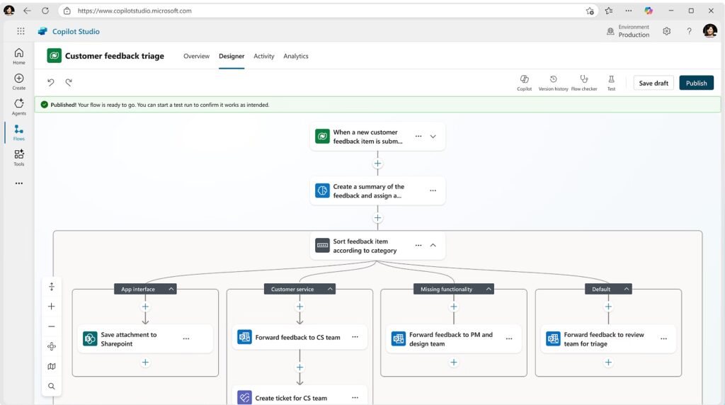Image resolution: width=725 pixels, height=405 pixels.
Task: Collapse the Sort feedback item node
Action: click(433, 246)
